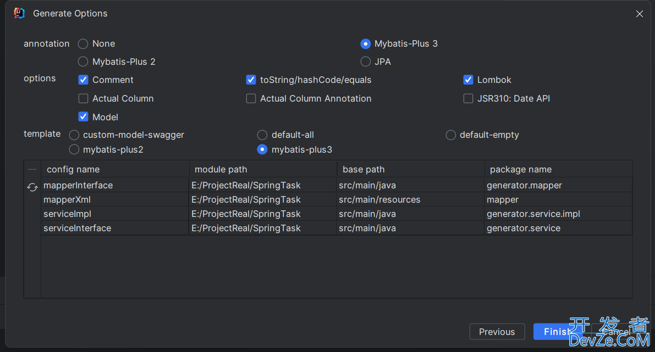
Task: Click the package name column header
Action: point(559,169)
